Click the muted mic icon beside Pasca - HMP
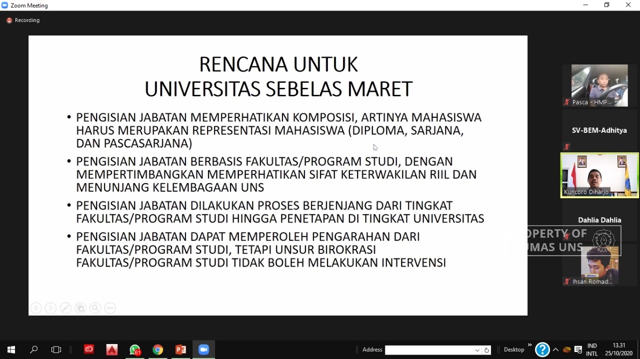The height and width of the screenshot is (359, 640). (567, 102)
